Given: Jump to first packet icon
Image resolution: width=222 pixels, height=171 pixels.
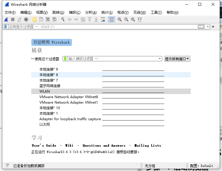Looking at the screenshot, I should tap(90, 19).
